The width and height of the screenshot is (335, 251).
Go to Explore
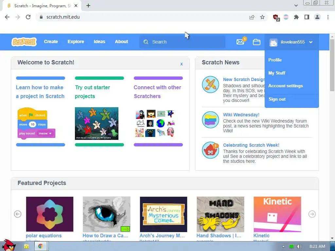pos(76,42)
